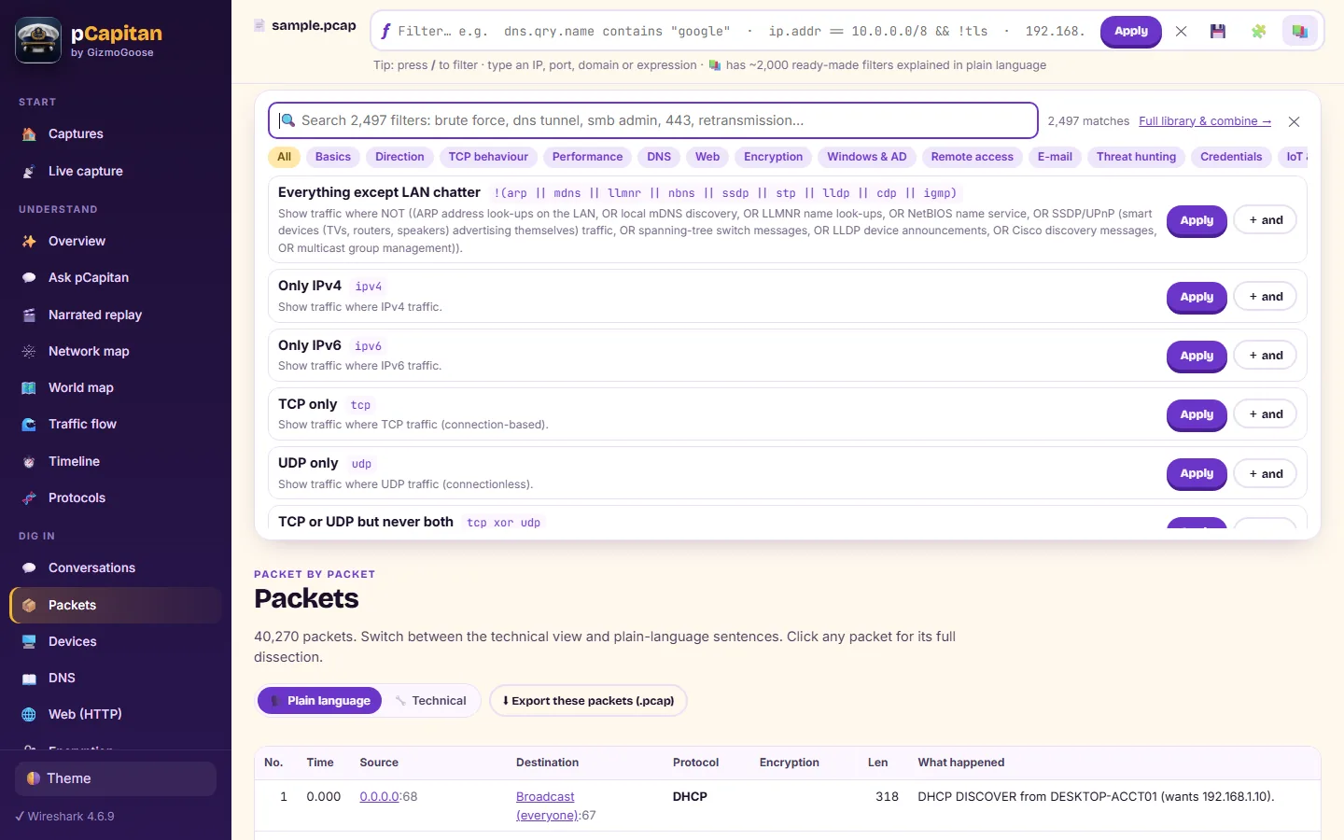Focus the Search 2,497 filters field
This screenshot has height=840, width=1344.
point(653,120)
